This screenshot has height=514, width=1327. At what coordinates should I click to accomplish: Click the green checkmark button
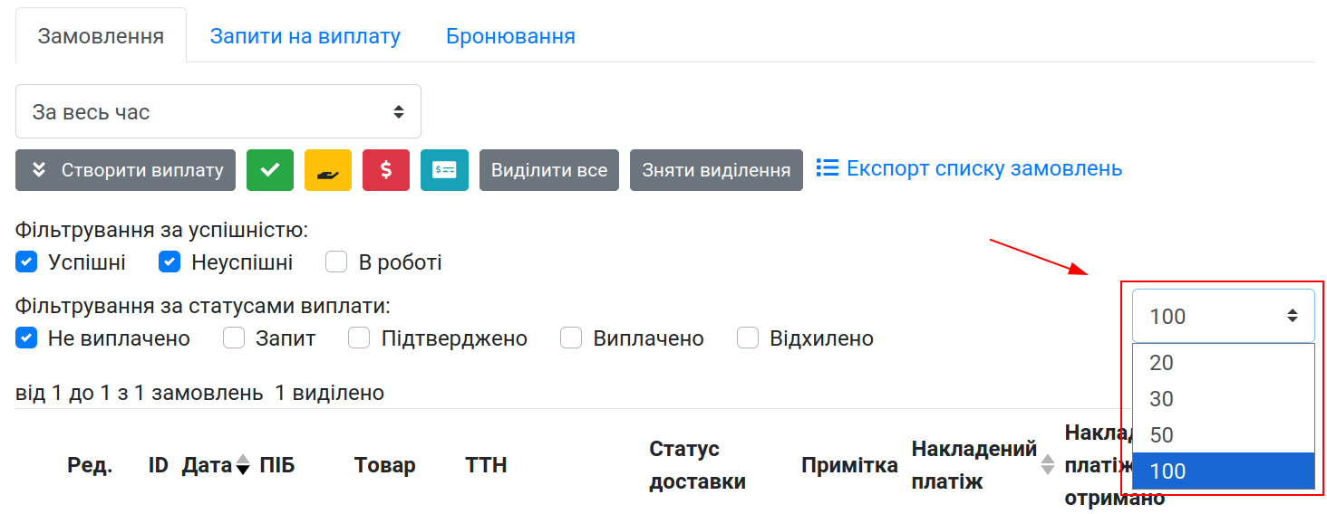(270, 170)
